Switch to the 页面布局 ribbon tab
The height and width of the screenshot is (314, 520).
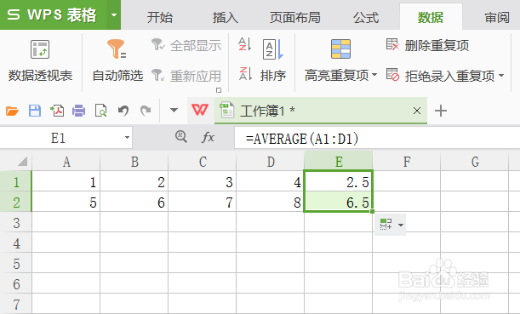point(295,17)
